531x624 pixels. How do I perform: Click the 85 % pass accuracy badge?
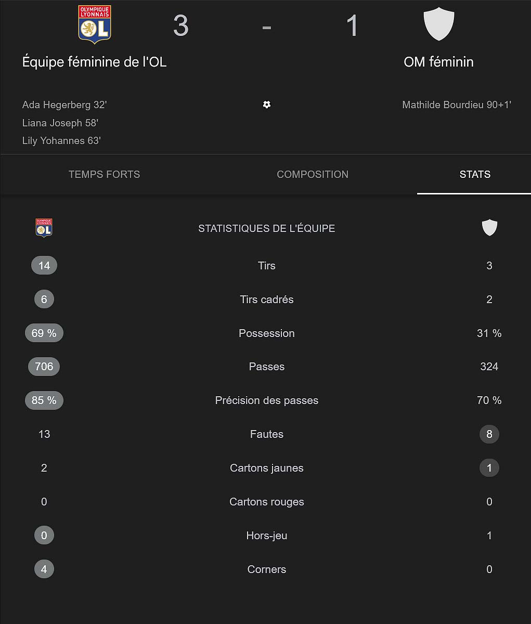tap(44, 400)
